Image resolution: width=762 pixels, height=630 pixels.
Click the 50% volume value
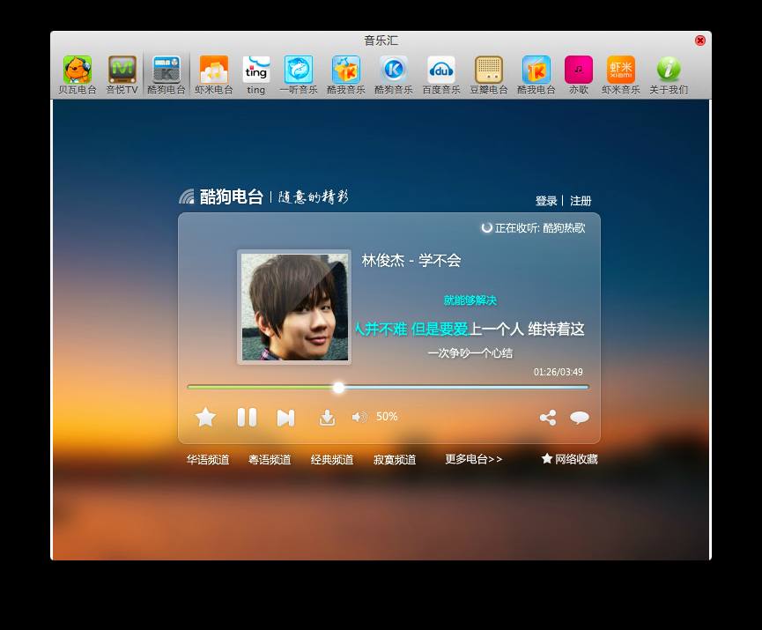[x=387, y=417]
